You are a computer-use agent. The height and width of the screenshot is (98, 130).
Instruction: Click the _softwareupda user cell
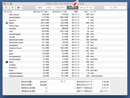[96, 76]
